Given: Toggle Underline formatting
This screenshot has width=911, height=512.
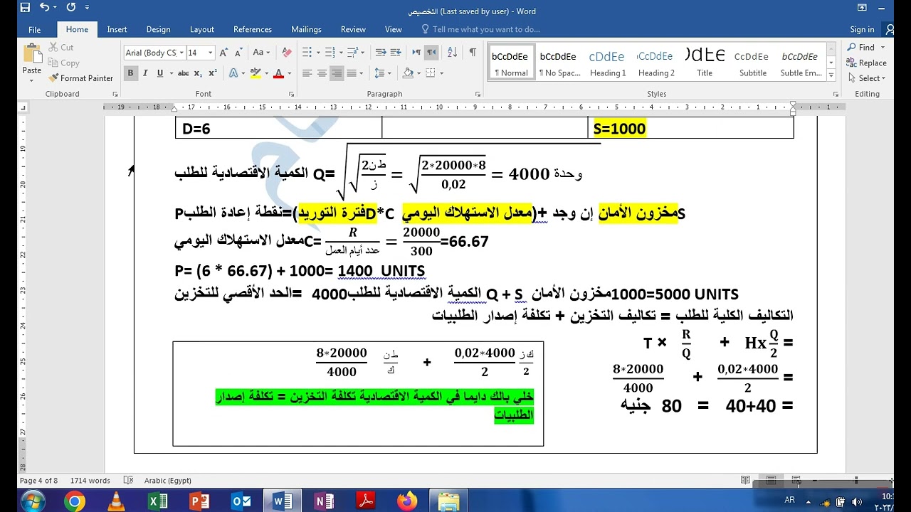Looking at the screenshot, I should point(159,73).
